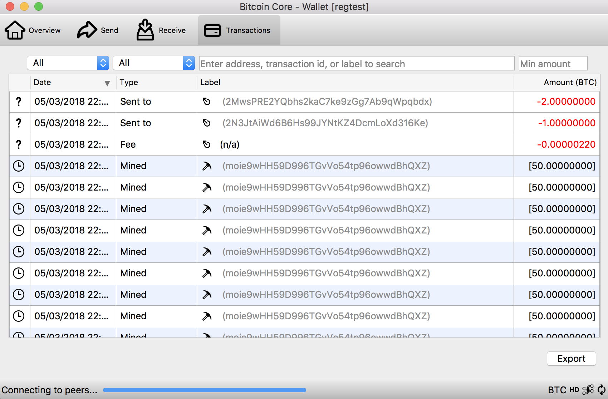Select the Transactions tab
The width and height of the screenshot is (608, 399).
(239, 30)
